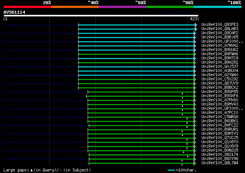245x173 pixels.
Task: Click the purple ~60% identity legend segment
Action: click(122, 7)
